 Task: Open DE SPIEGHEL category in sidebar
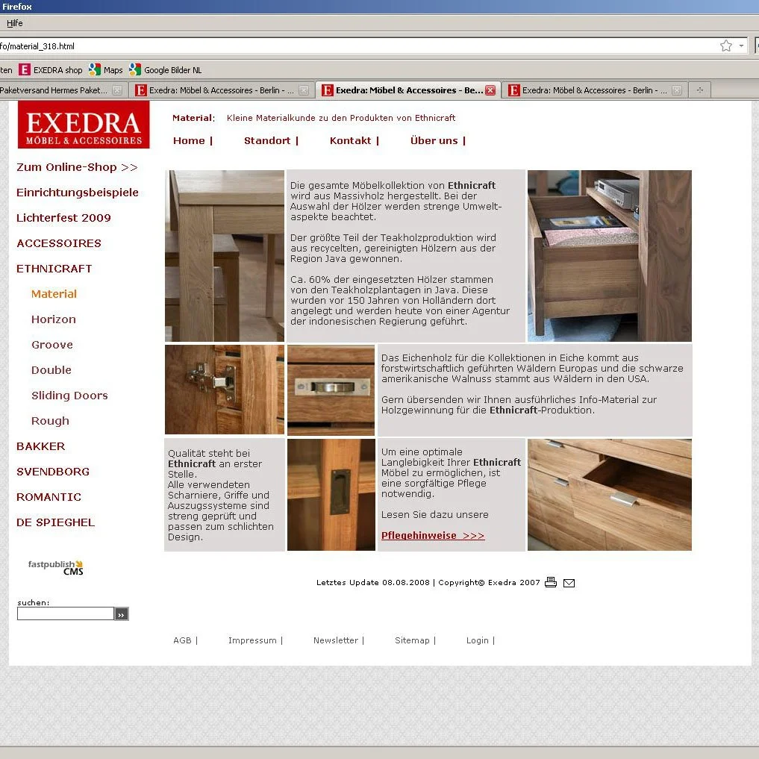coord(55,522)
